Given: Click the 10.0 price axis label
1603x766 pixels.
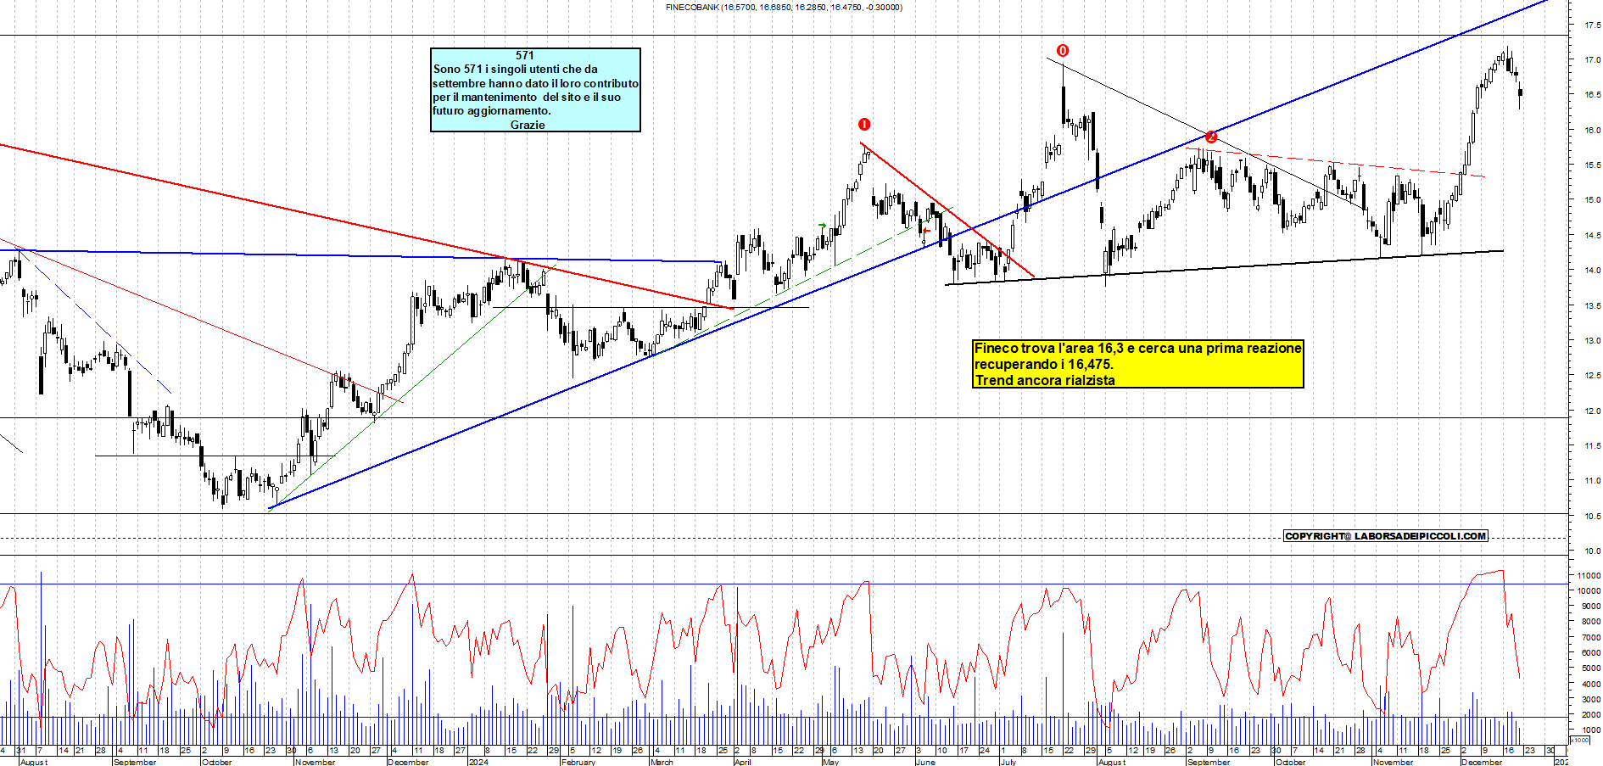Looking at the screenshot, I should [1592, 551].
